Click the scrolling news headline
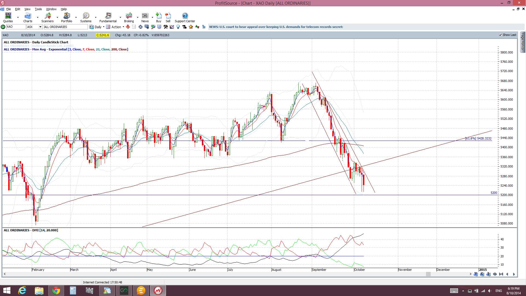Image resolution: width=526 pixels, height=296 pixels. [x=276, y=27]
